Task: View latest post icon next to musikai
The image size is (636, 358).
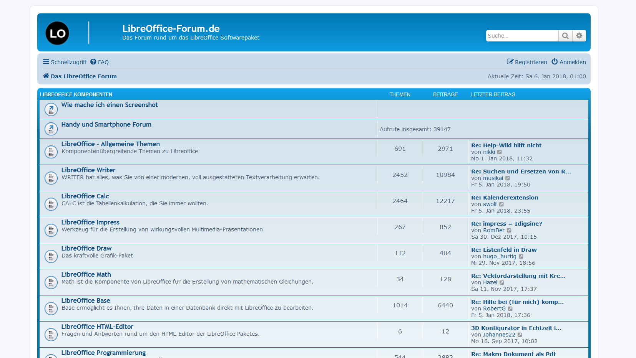Action: 508,178
